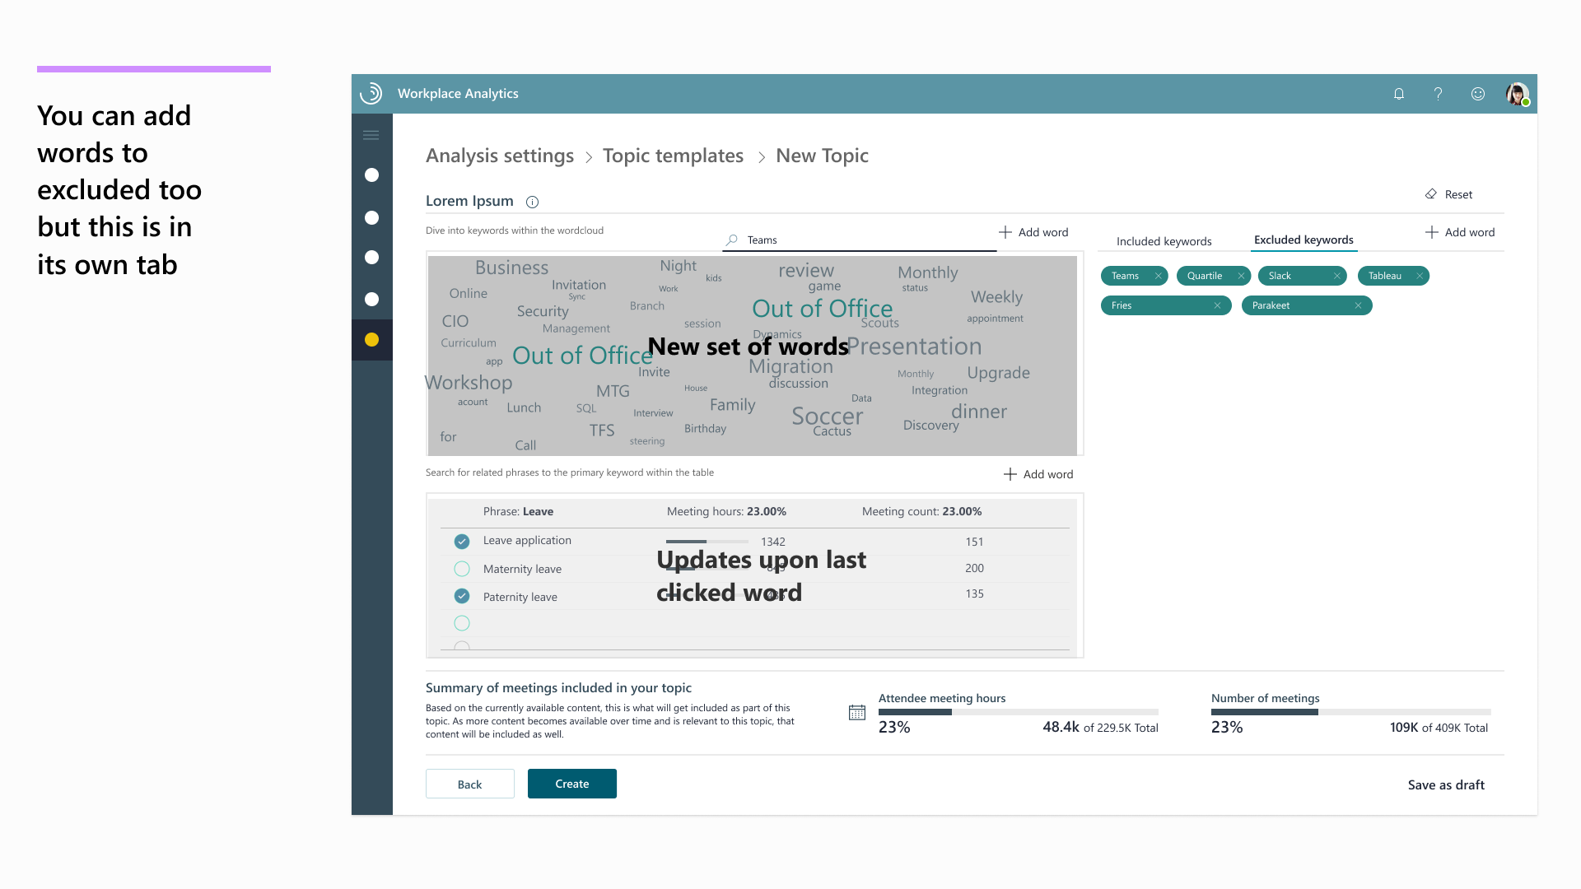The height and width of the screenshot is (889, 1581).
Task: Click the Create button
Action: tap(571, 783)
